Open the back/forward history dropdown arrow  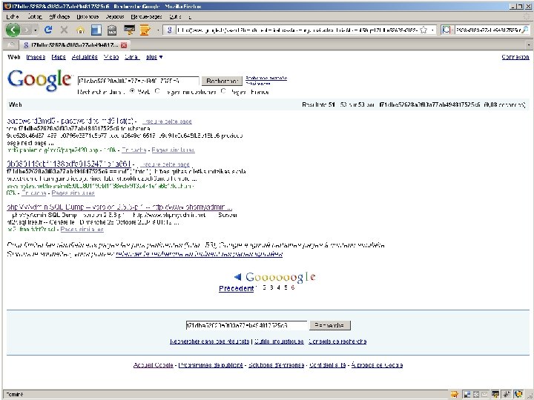click(x=36, y=30)
